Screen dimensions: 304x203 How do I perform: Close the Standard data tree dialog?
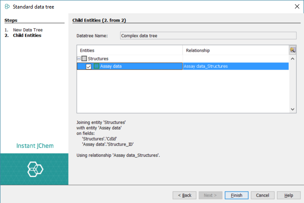[297, 7]
